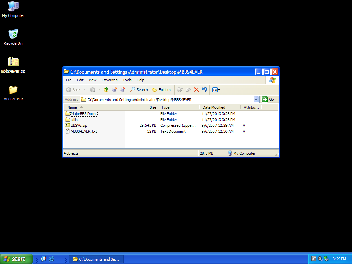Click the Search toolbar button
Image resolution: width=352 pixels, height=264 pixels.
(x=139, y=90)
